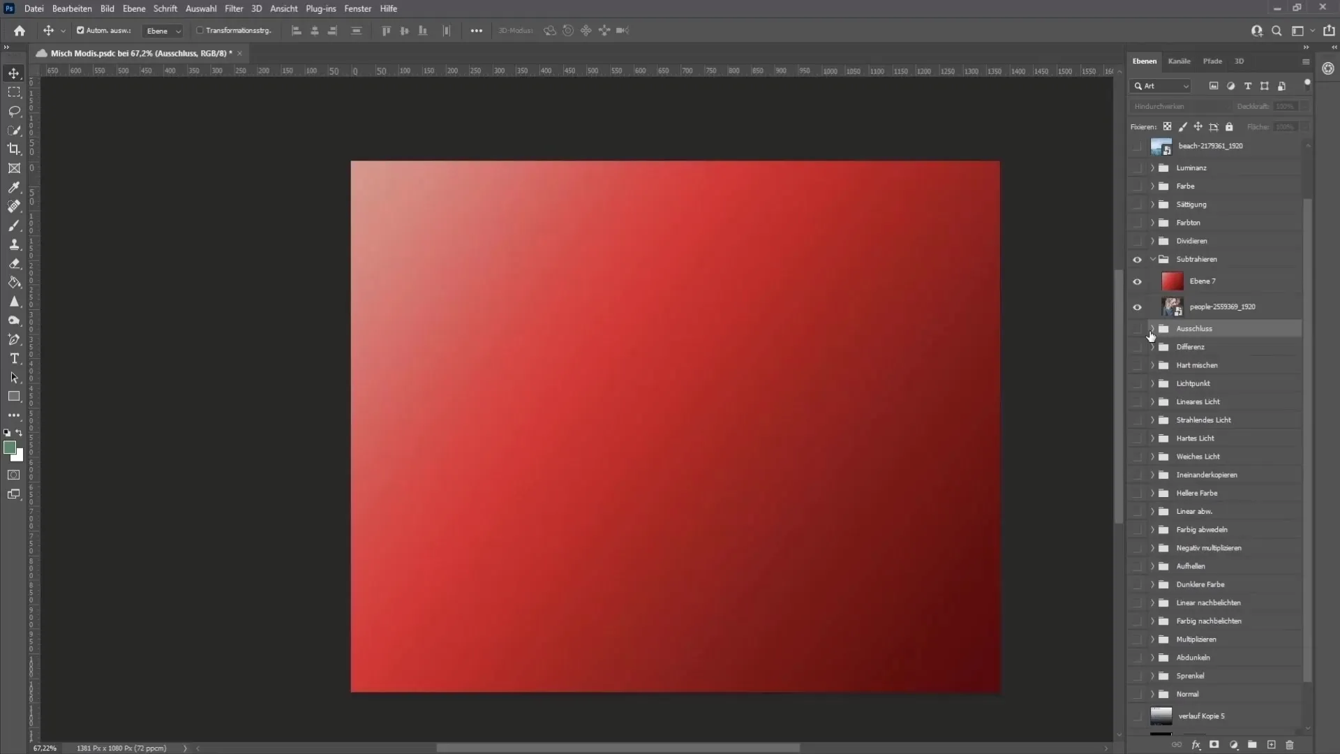The width and height of the screenshot is (1340, 754).
Task: Enable Transformationsstrg. checkbox
Action: tap(200, 31)
